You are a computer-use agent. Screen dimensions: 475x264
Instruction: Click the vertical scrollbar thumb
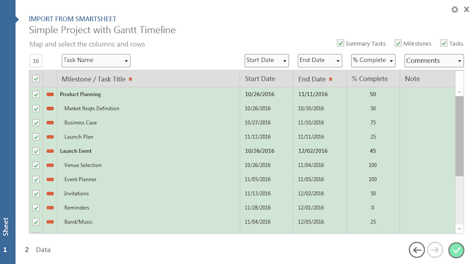[459, 135]
